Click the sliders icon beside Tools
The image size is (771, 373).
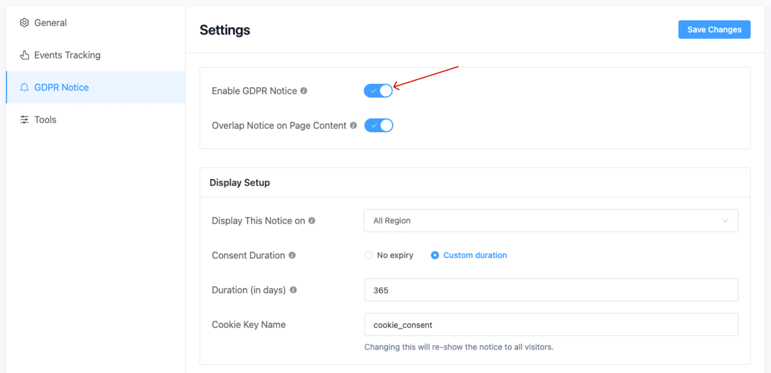tap(24, 120)
